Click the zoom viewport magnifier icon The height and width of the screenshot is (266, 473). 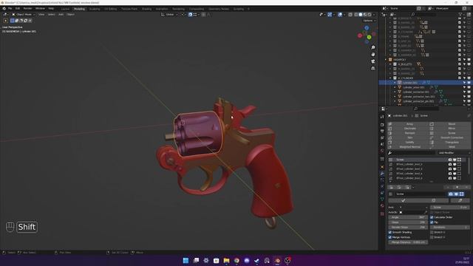click(373, 47)
